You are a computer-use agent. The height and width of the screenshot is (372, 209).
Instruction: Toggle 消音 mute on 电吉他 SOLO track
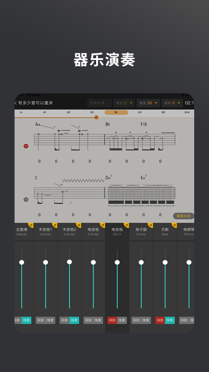point(112,320)
